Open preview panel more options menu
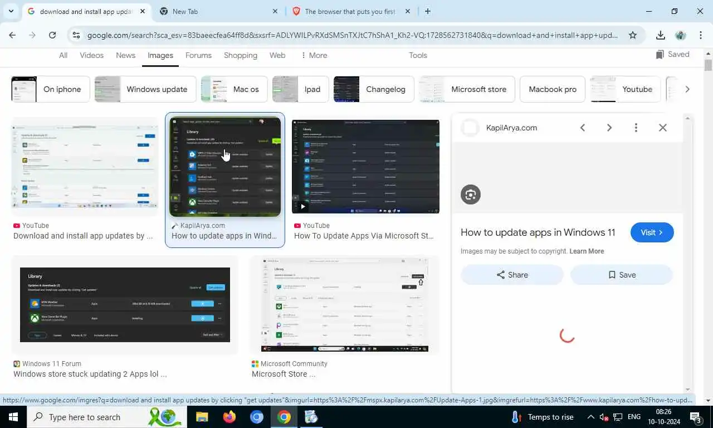713x428 pixels. (x=636, y=128)
